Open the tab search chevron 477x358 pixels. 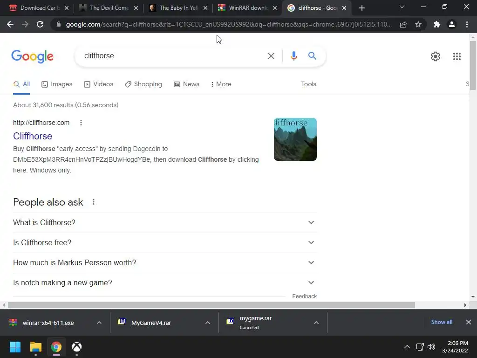[402, 7]
